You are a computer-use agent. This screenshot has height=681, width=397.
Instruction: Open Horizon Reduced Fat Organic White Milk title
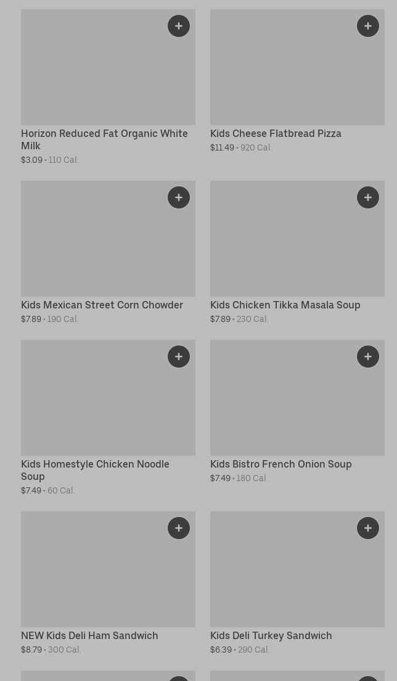tap(104, 139)
